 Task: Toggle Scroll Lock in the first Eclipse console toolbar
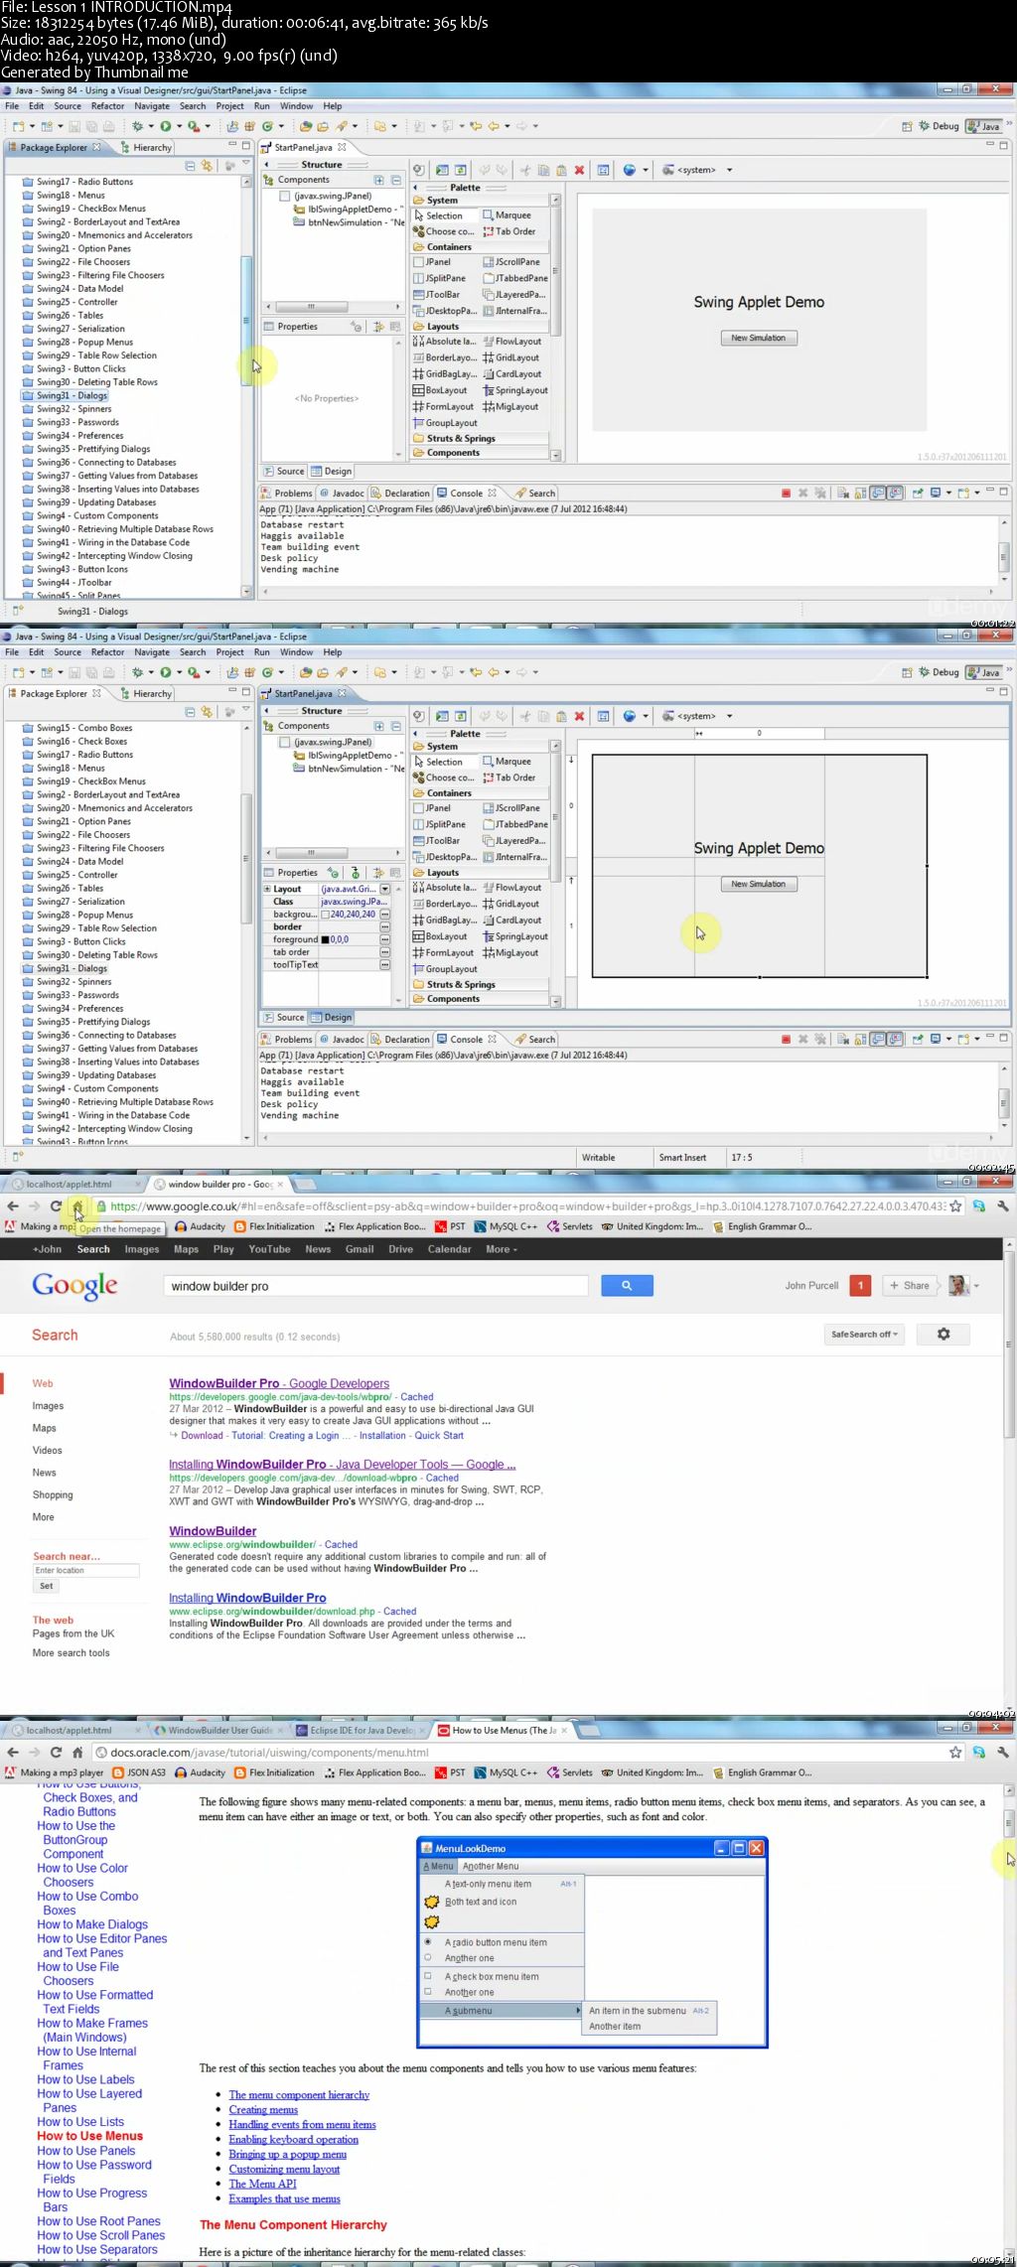tap(861, 493)
